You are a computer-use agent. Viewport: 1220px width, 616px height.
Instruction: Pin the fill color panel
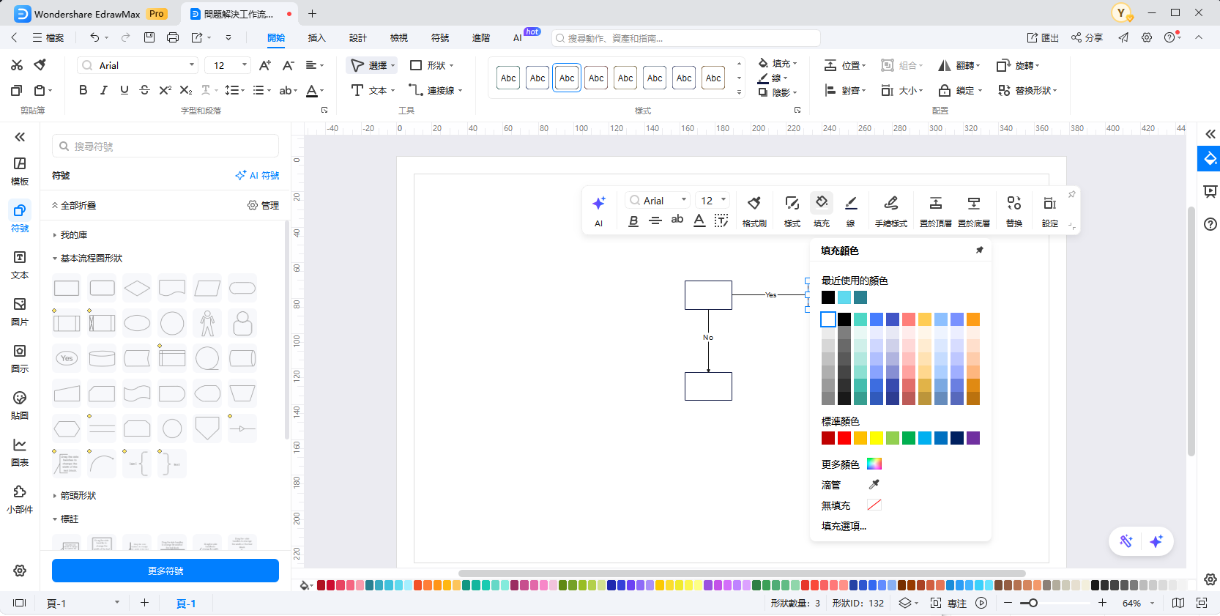tap(979, 251)
